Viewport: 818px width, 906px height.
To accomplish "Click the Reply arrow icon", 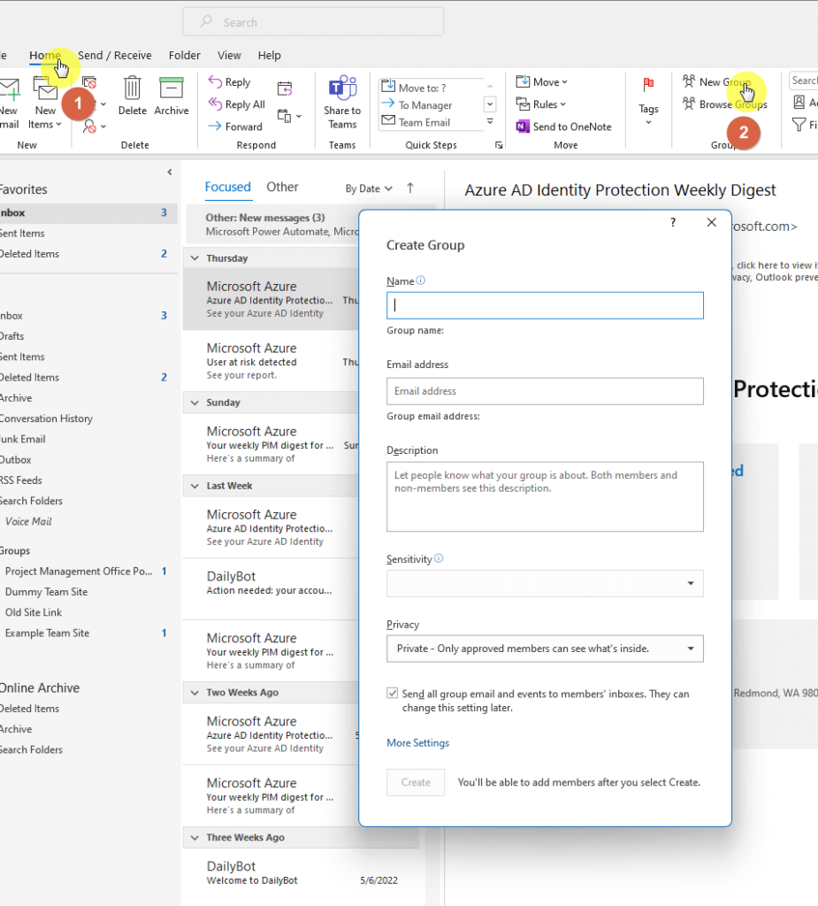I will coord(215,82).
